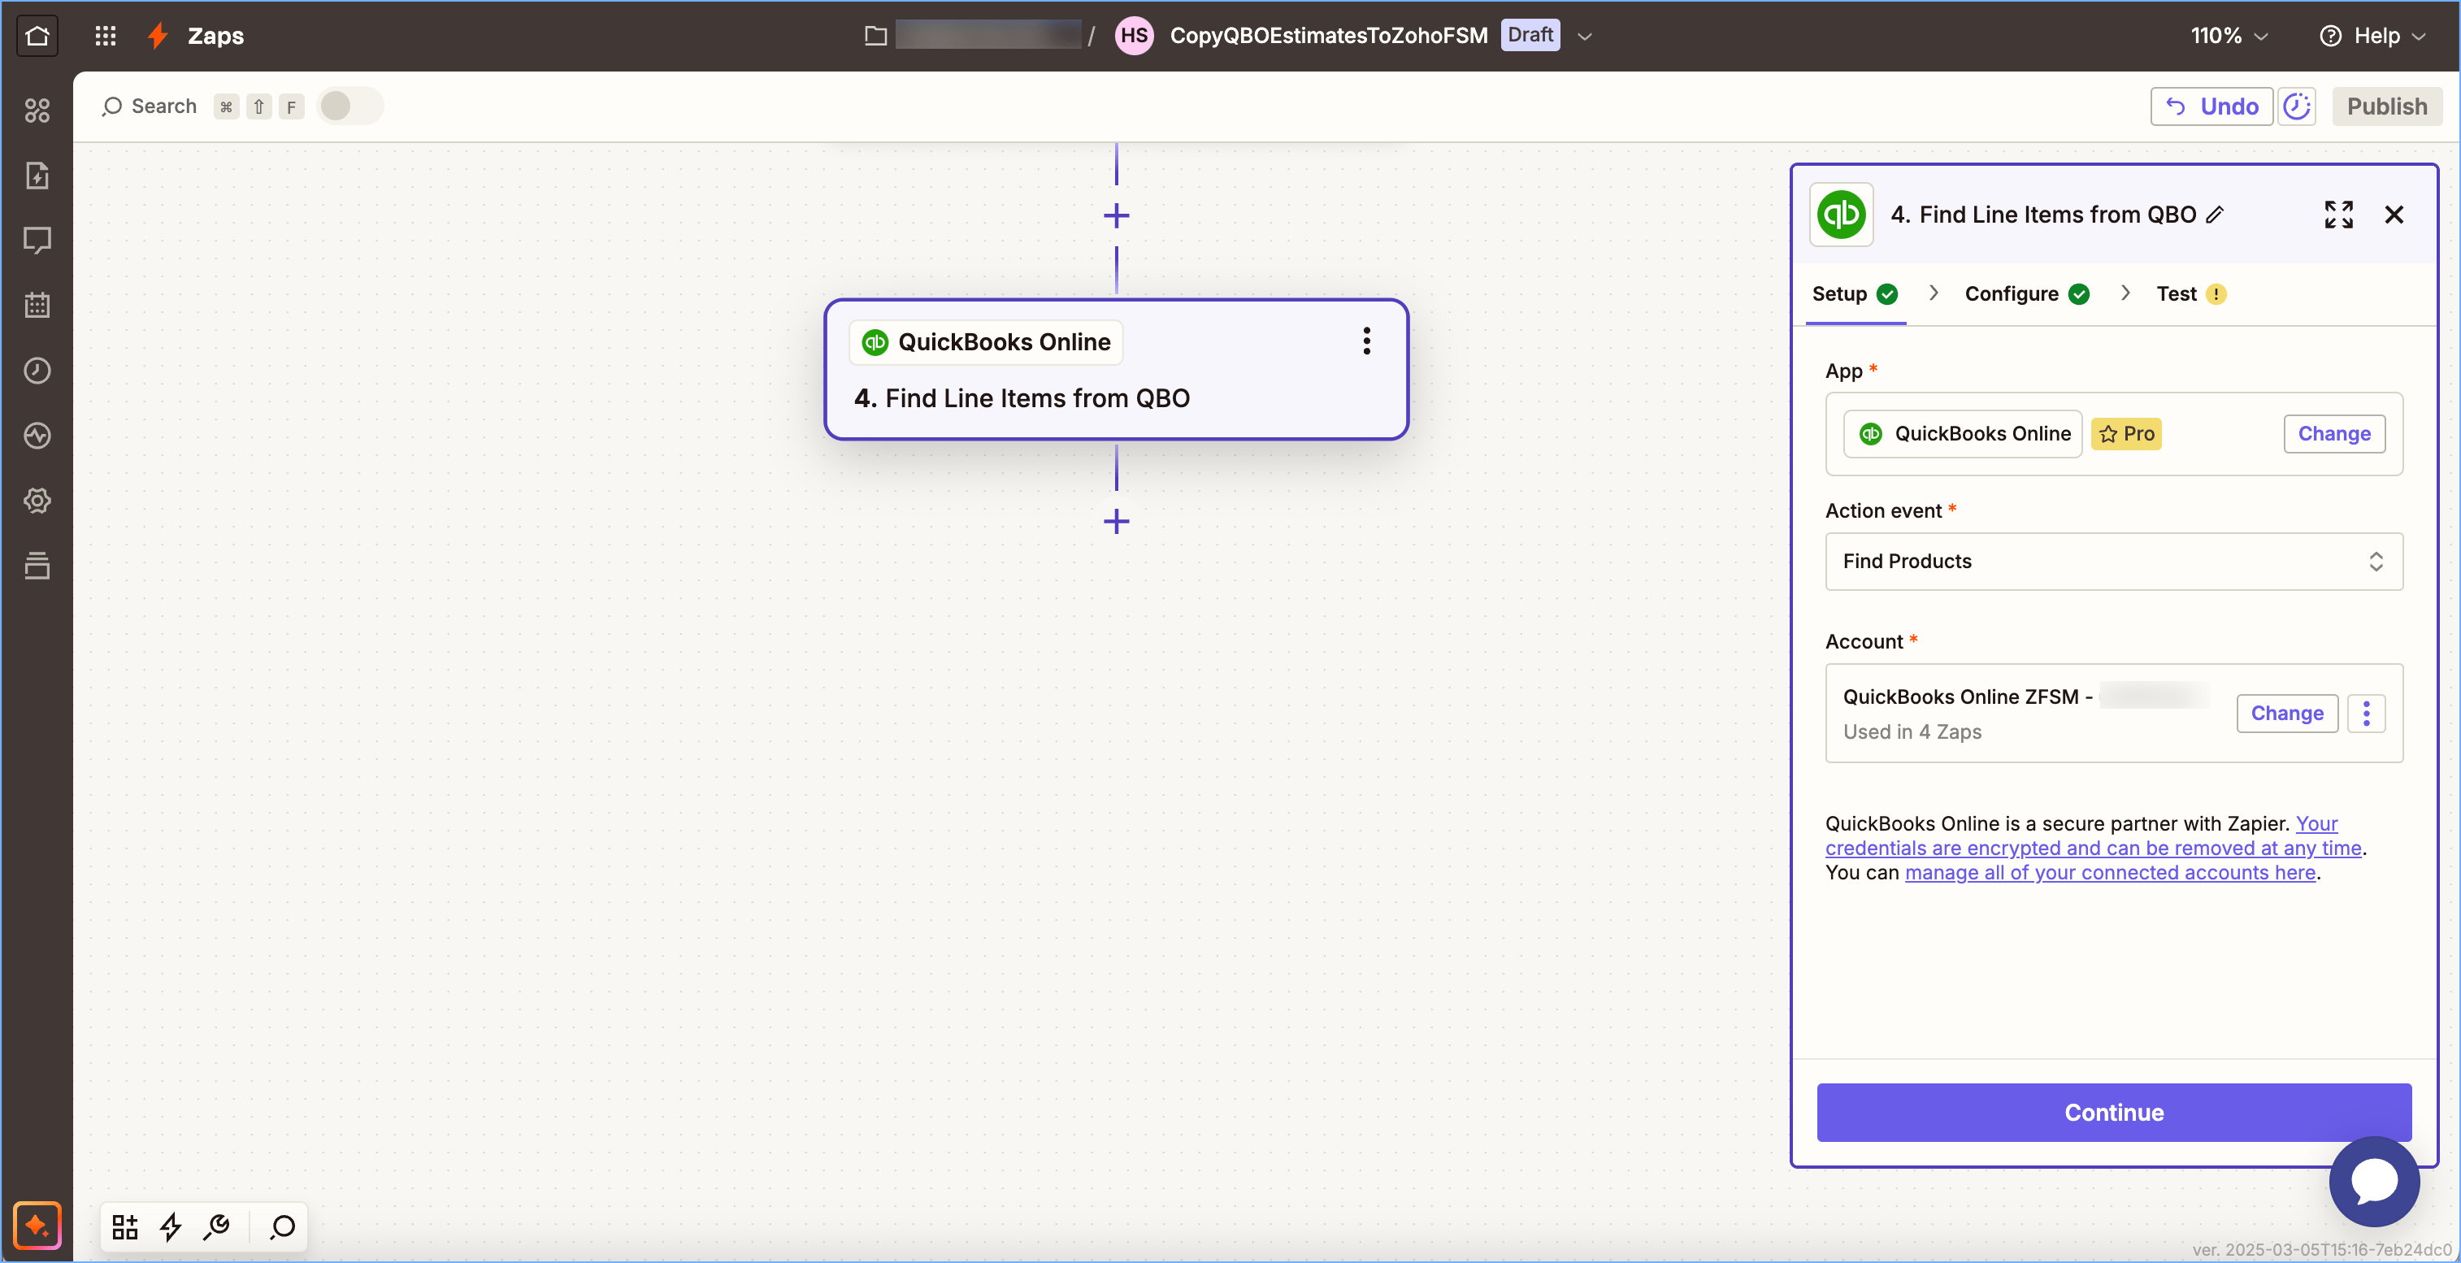Add a step below the QuickBooks step
This screenshot has width=2461, height=1263.
click(1116, 522)
